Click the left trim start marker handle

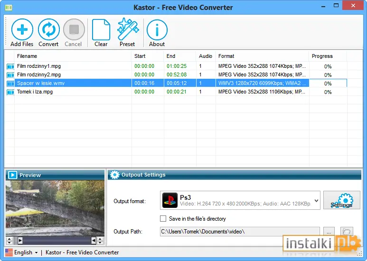[x=20, y=241]
